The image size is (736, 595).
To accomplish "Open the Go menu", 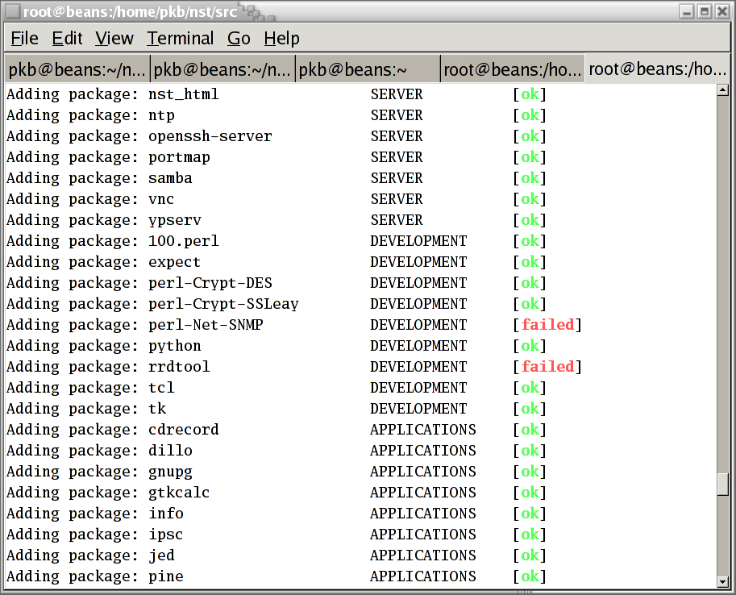I will (239, 39).
